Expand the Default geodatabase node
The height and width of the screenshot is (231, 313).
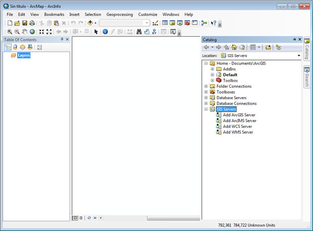tap(213, 75)
